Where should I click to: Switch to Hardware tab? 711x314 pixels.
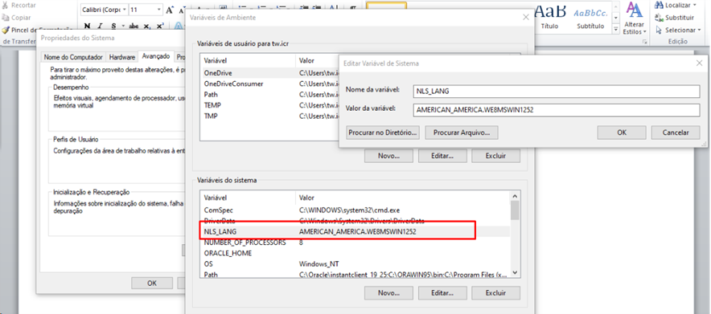pos(122,58)
